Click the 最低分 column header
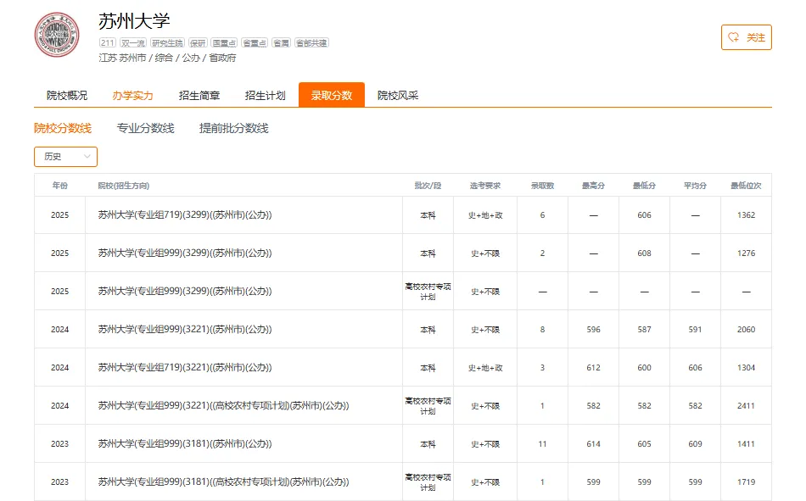Image resolution: width=806 pixels, height=501 pixels. 644,186
